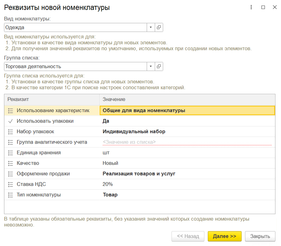Open the three-dot window menu

[251, 7]
